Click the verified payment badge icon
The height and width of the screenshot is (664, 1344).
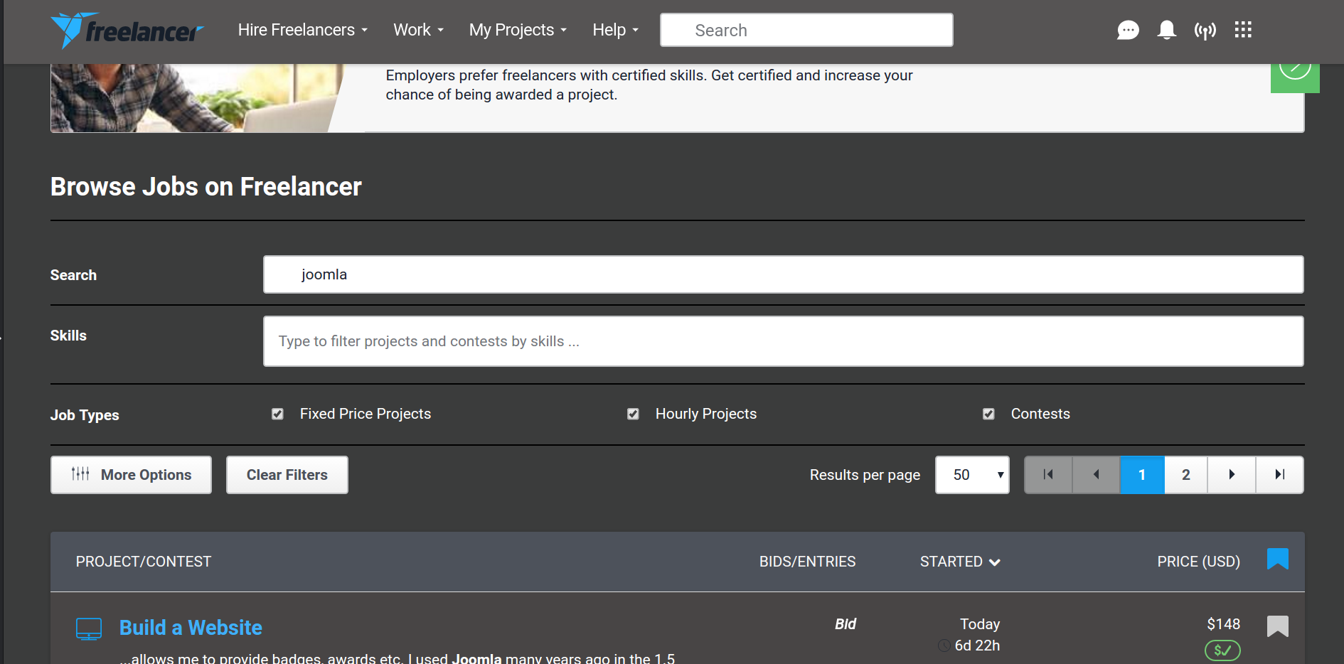pos(1222,650)
